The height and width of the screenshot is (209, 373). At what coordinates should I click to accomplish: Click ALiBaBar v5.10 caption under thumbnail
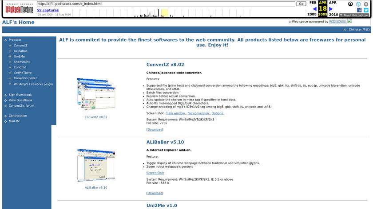pyautogui.click(x=96, y=188)
